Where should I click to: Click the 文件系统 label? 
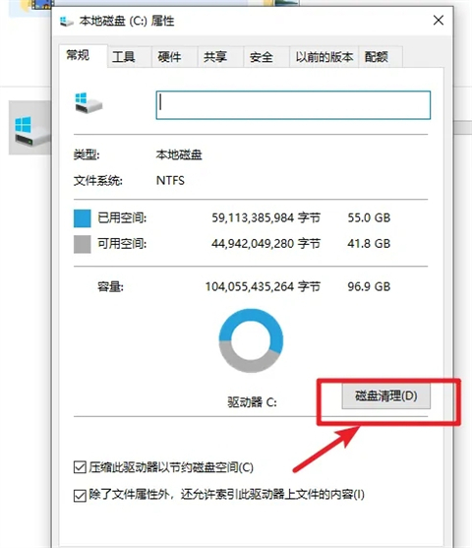pos(98,181)
